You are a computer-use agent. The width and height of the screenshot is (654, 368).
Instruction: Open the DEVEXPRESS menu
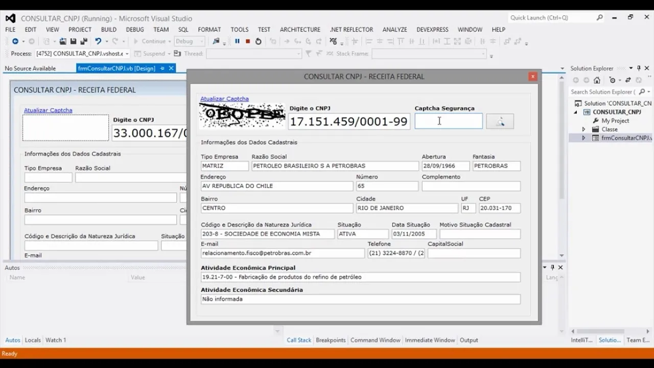432,30
